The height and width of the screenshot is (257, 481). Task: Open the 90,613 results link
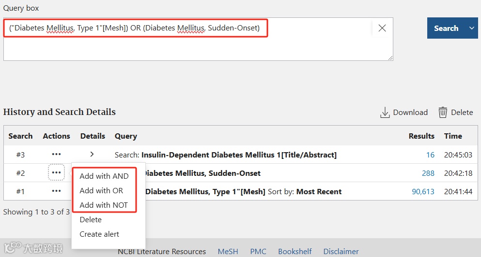[423, 191]
